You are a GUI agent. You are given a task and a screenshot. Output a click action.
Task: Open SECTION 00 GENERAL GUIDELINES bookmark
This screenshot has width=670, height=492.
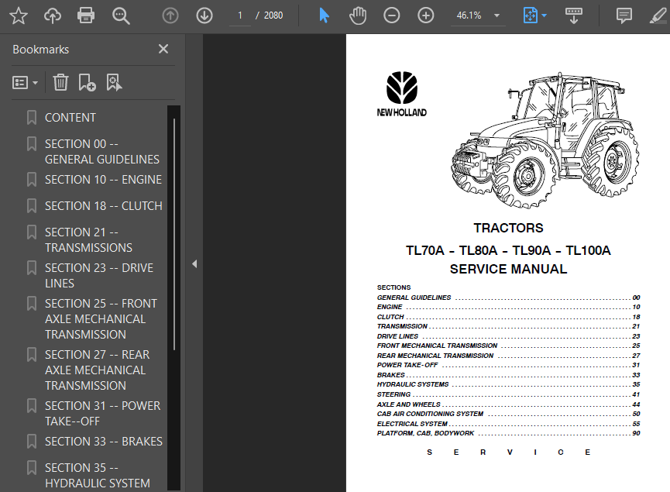(x=102, y=152)
